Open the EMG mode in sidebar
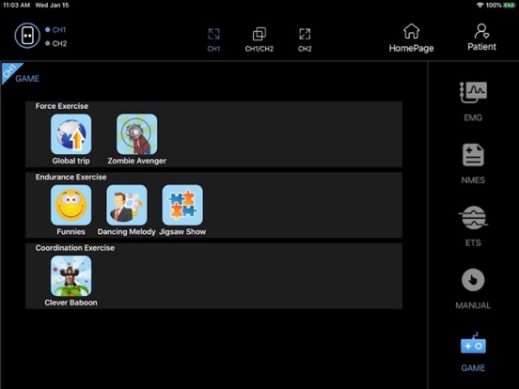Viewport: 519px width, 389px height. click(473, 101)
